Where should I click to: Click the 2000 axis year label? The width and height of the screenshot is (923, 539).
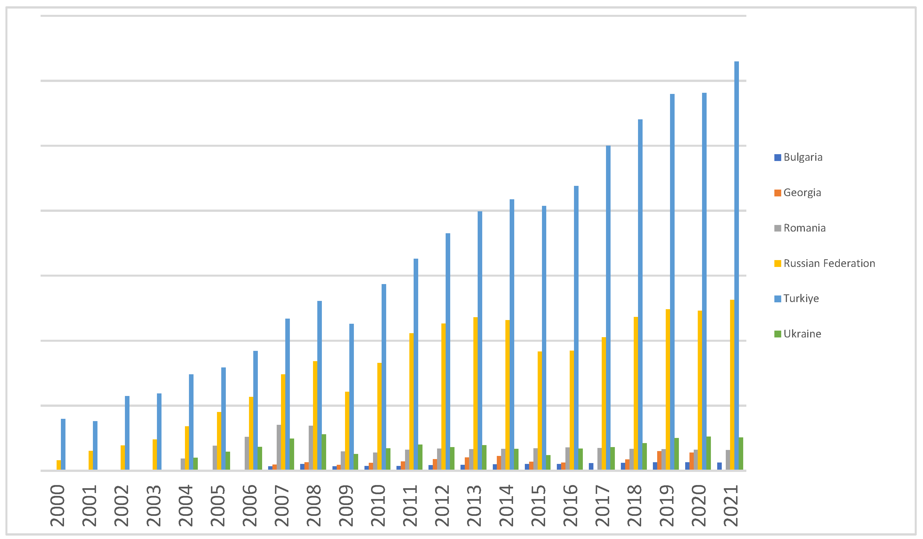point(57,506)
